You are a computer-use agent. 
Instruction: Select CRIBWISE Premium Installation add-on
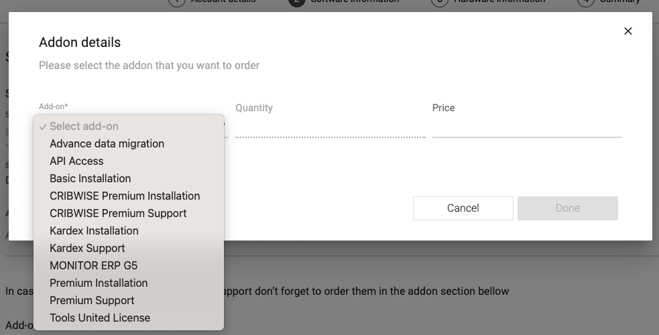[125, 196]
